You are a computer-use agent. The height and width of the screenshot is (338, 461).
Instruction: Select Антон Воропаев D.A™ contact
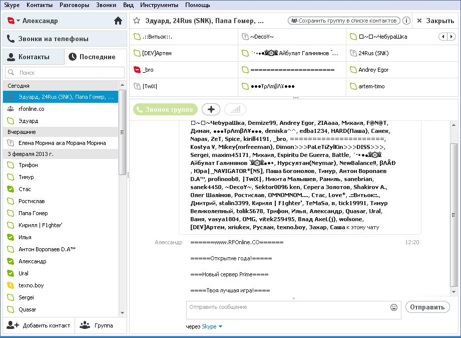point(61,249)
